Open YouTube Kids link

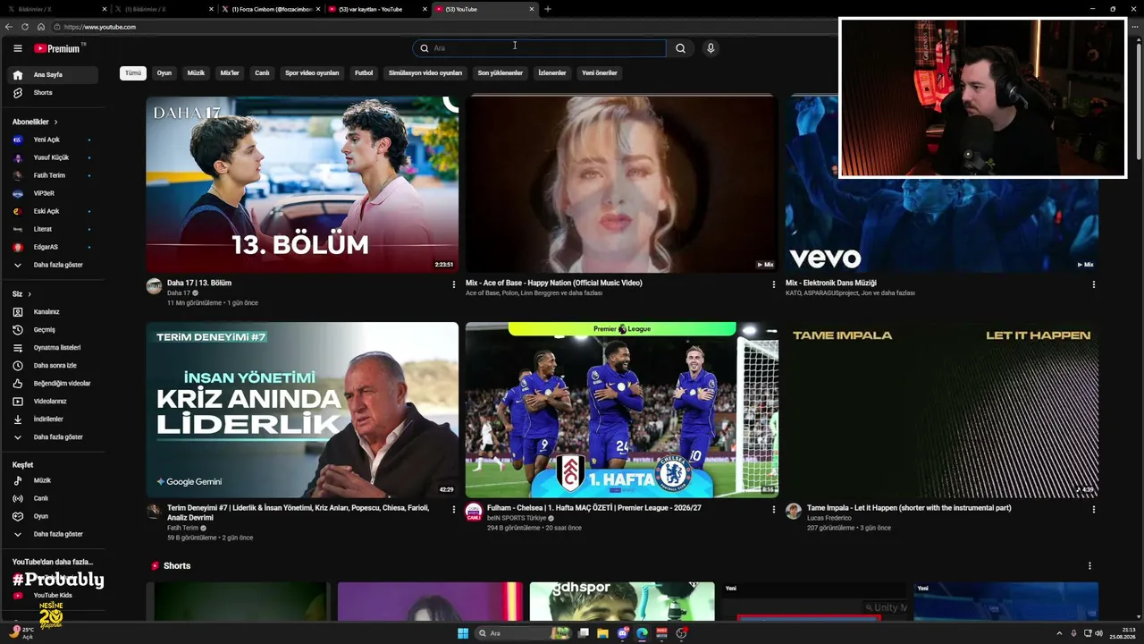click(55, 596)
